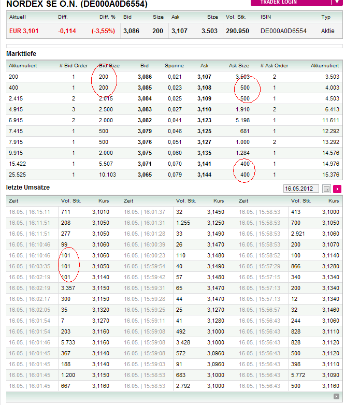Viewport: 345px width, 405px height.
Task: Click the Ask Size column header
Action: click(239, 66)
